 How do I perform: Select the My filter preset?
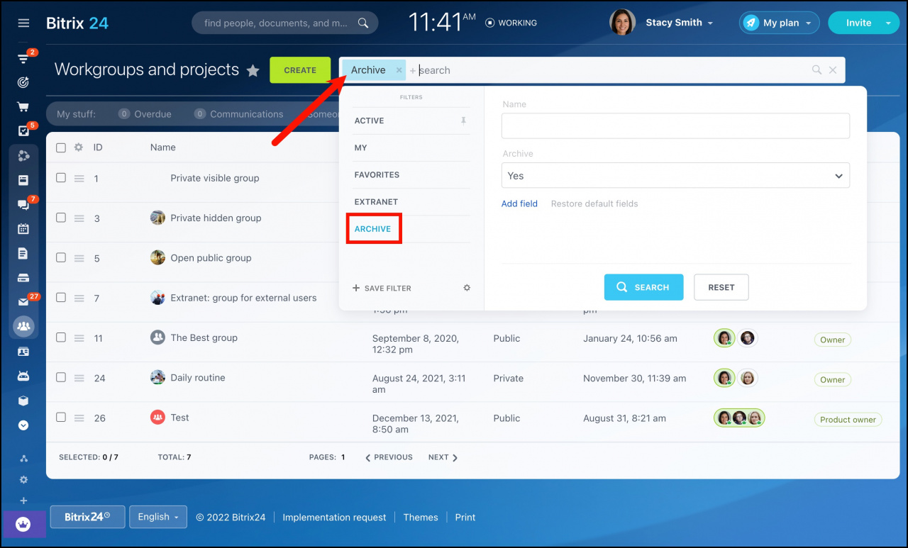pos(361,147)
